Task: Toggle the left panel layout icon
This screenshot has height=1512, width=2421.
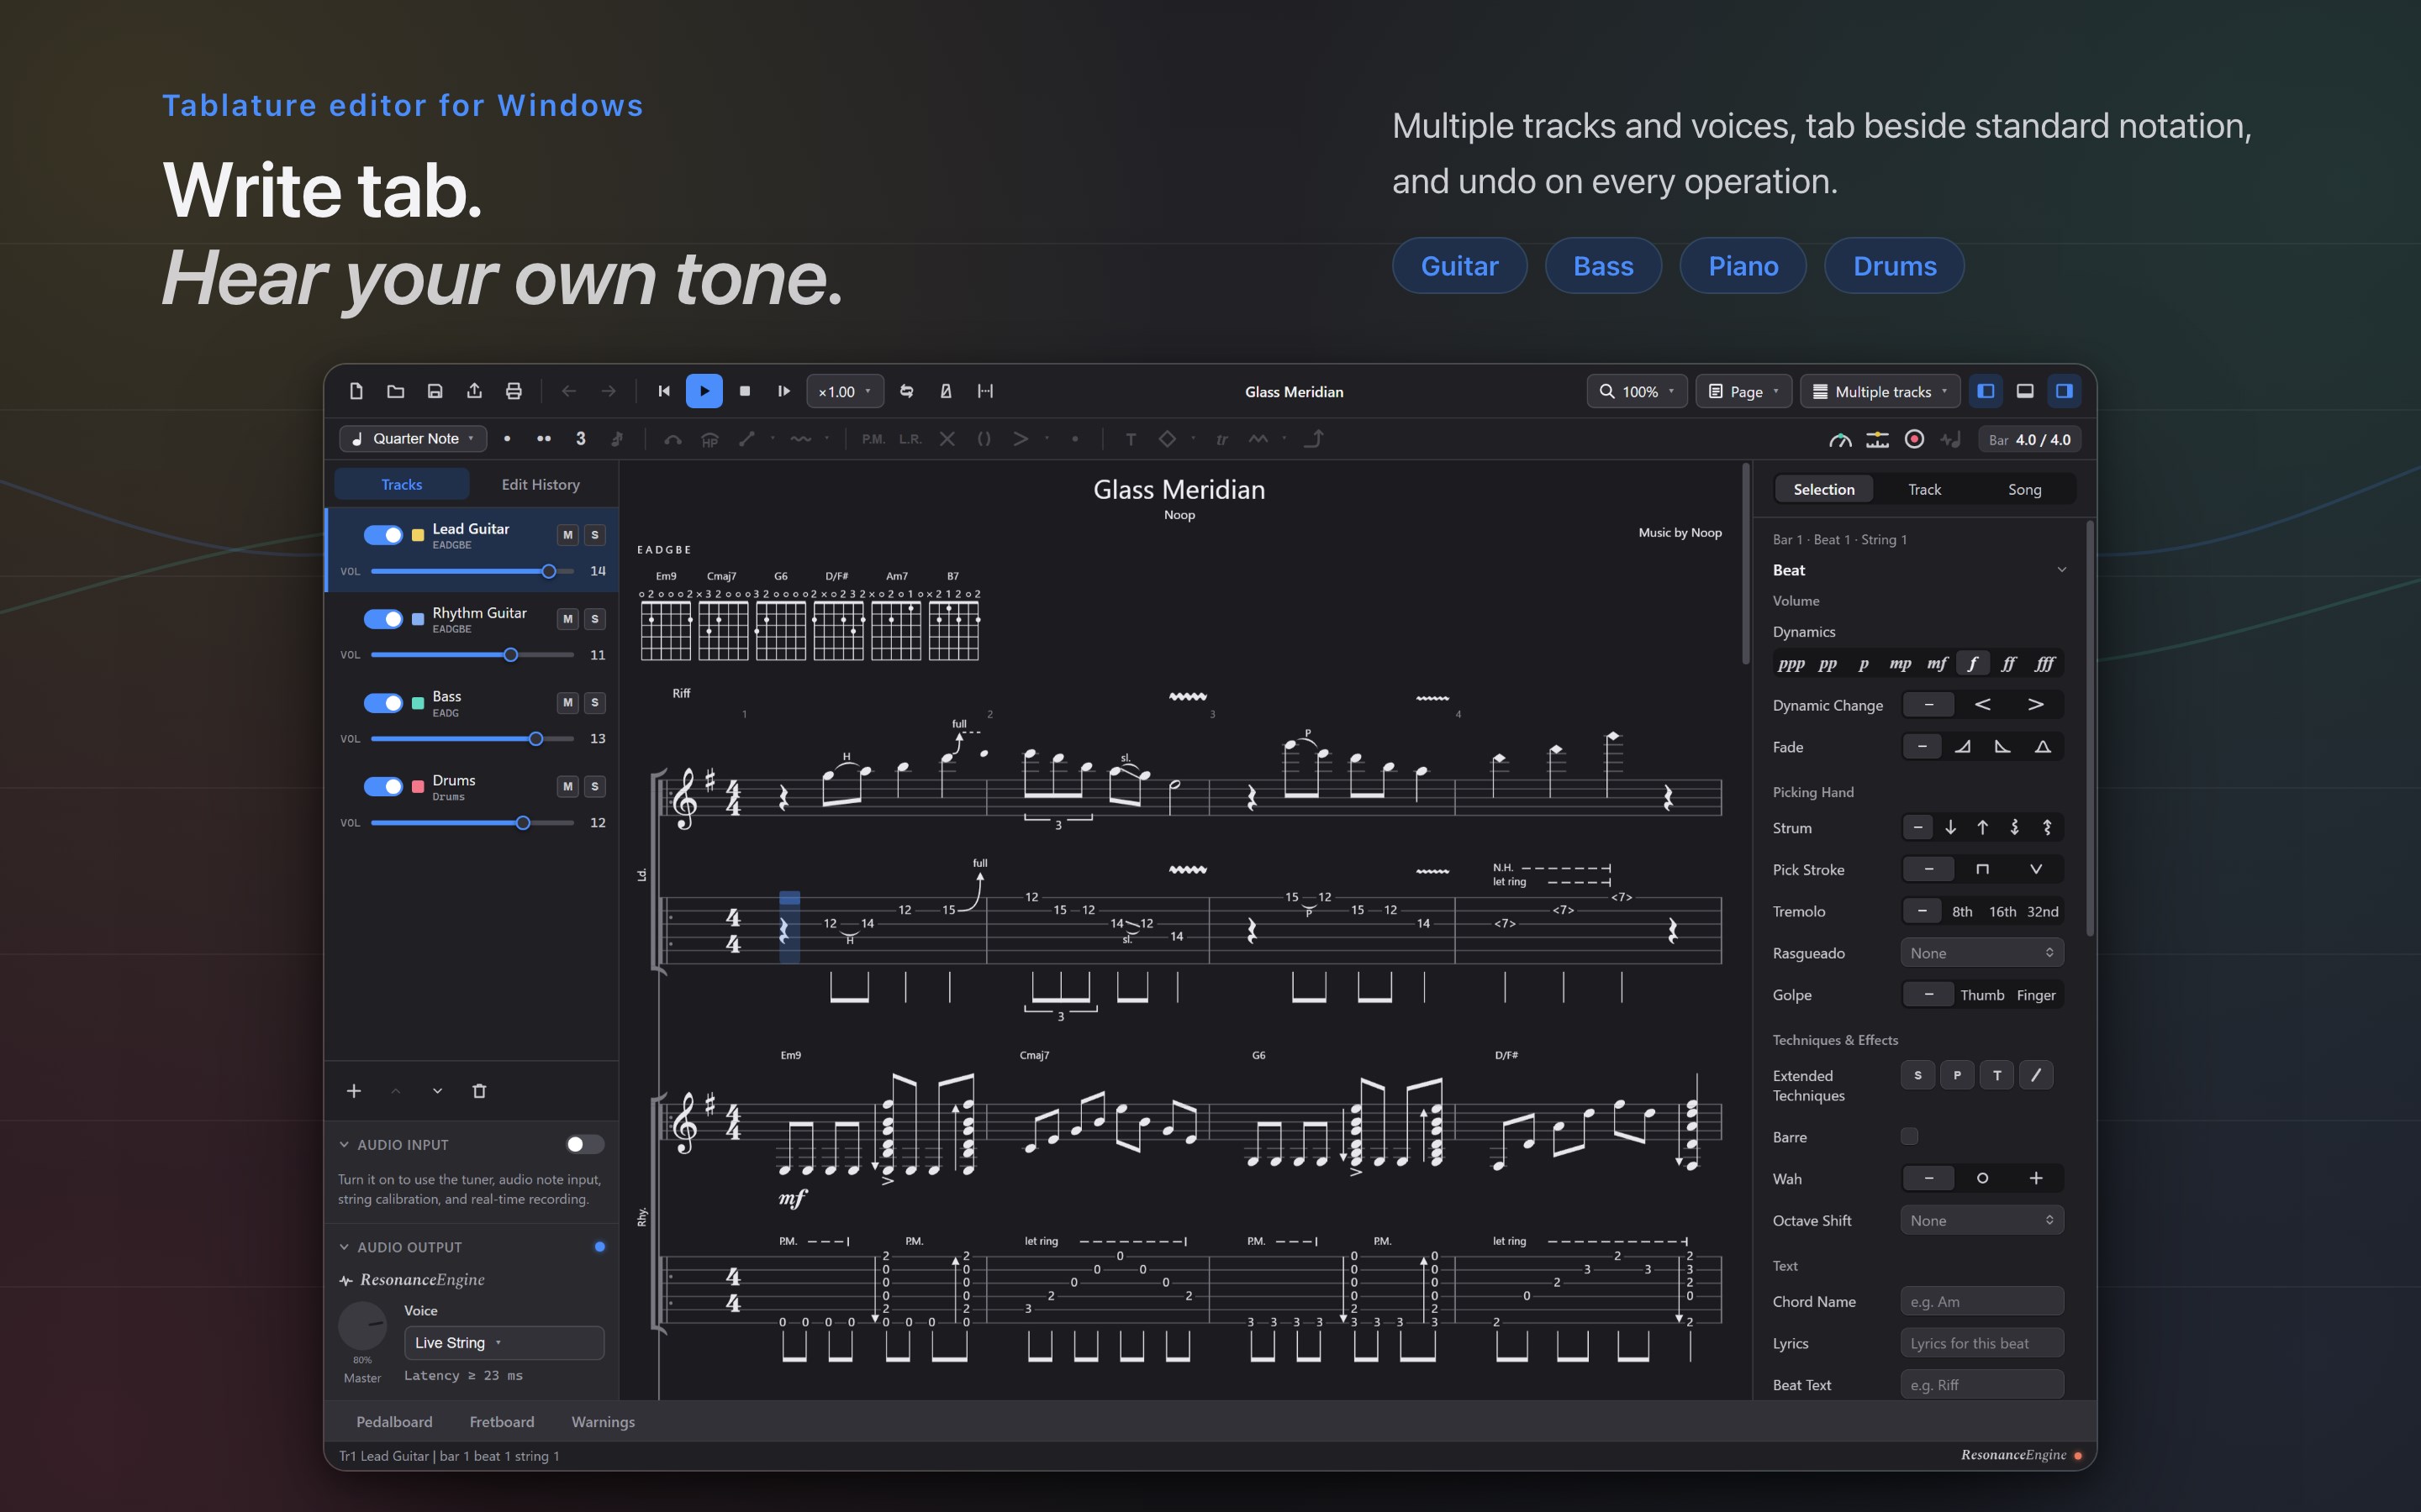Action: pyautogui.click(x=1986, y=391)
